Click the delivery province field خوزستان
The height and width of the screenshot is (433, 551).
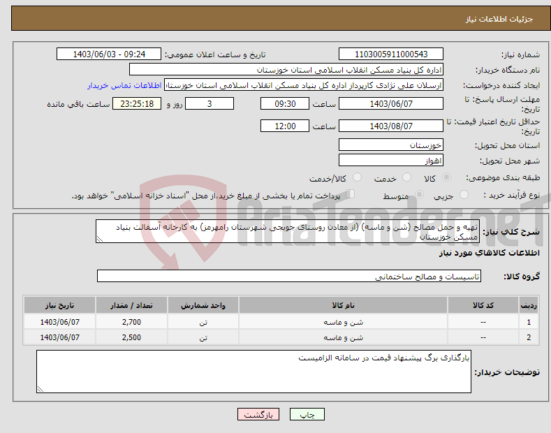tap(391, 145)
